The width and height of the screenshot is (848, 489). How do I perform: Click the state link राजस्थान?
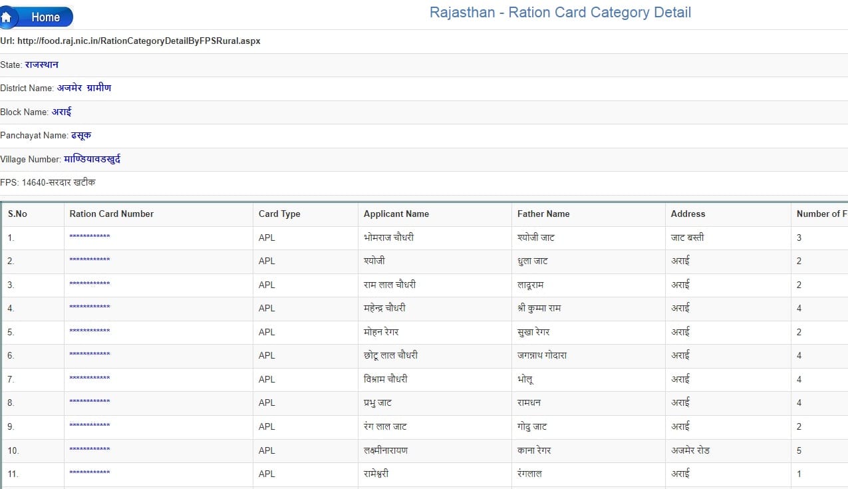coord(43,65)
